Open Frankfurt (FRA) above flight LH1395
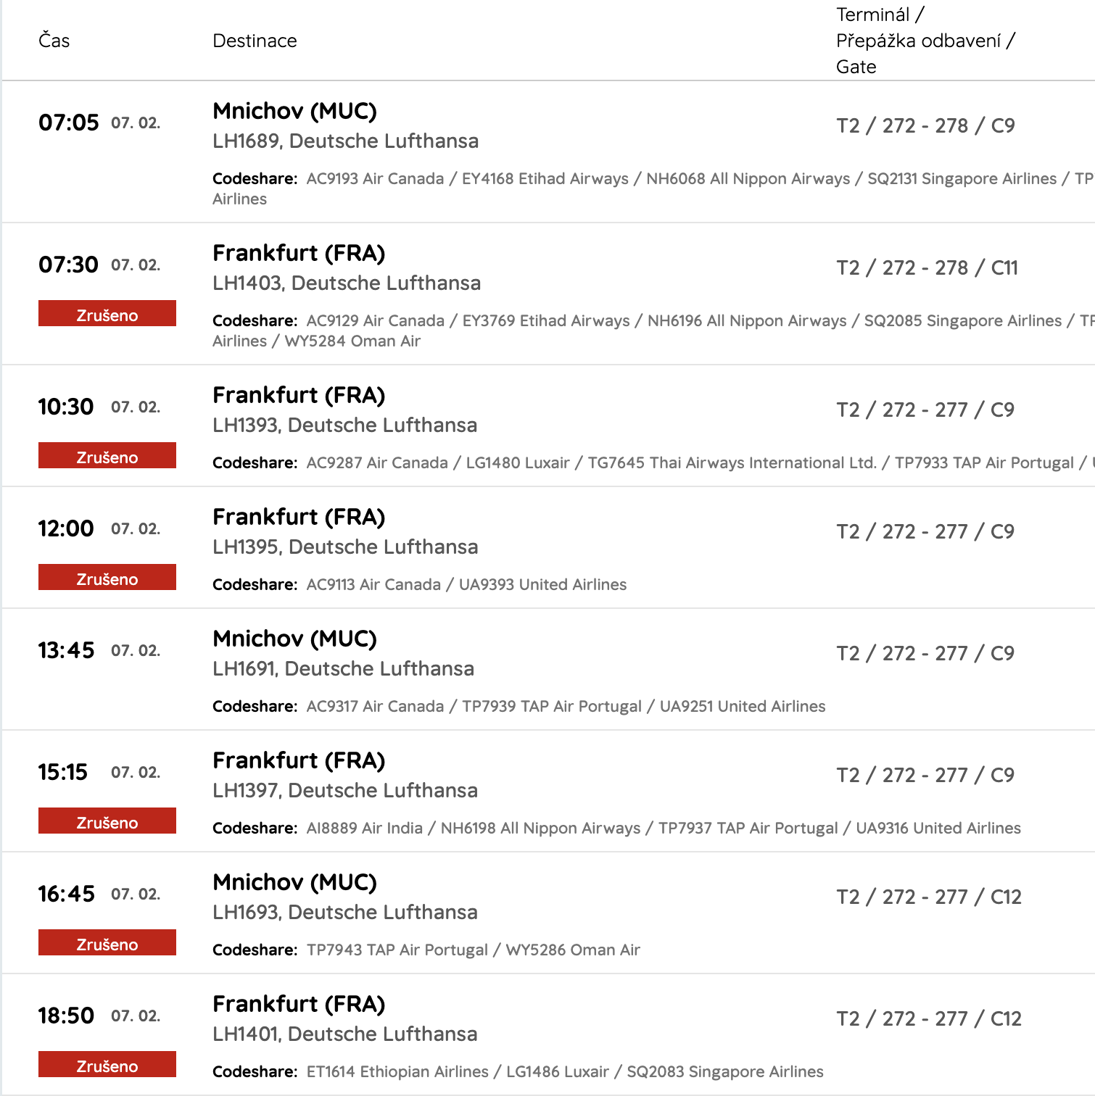The width and height of the screenshot is (1095, 1096). [299, 517]
